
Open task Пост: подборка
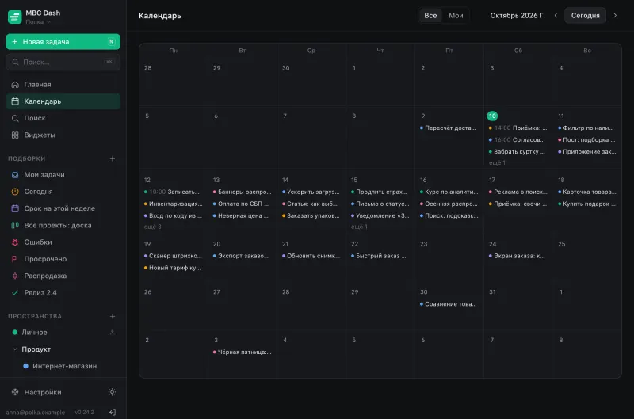point(587,140)
